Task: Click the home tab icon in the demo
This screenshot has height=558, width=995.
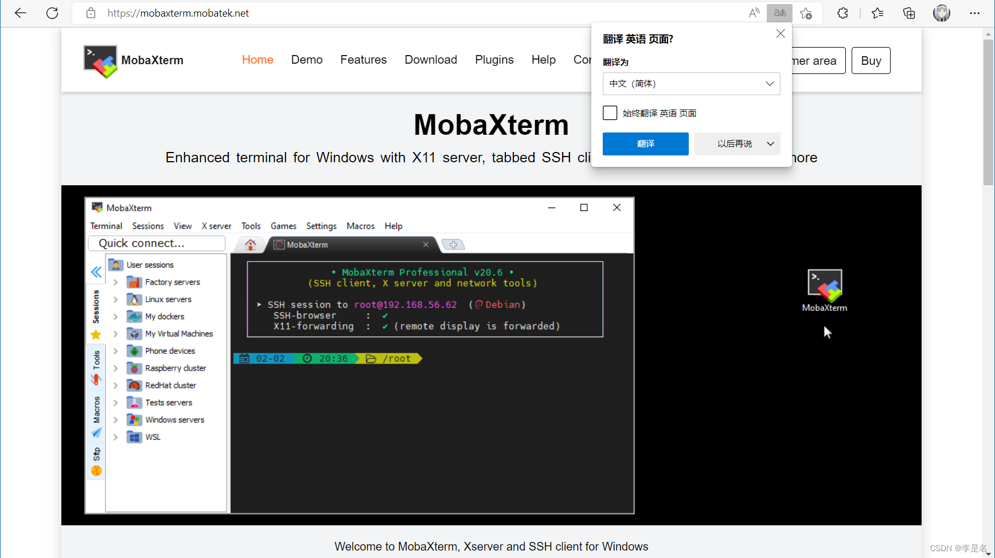Action: [x=250, y=245]
